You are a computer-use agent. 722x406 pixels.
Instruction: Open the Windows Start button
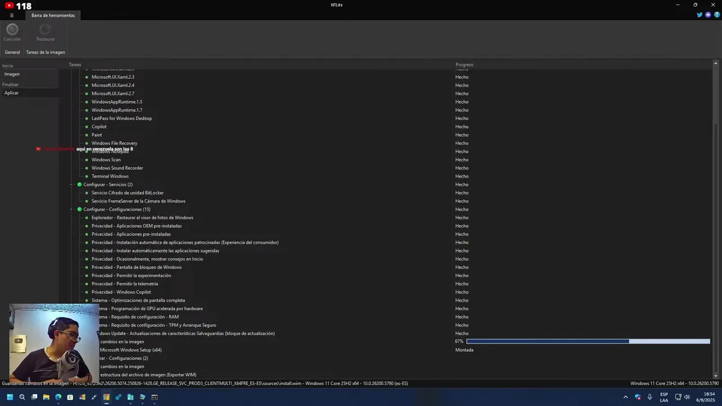click(x=10, y=397)
